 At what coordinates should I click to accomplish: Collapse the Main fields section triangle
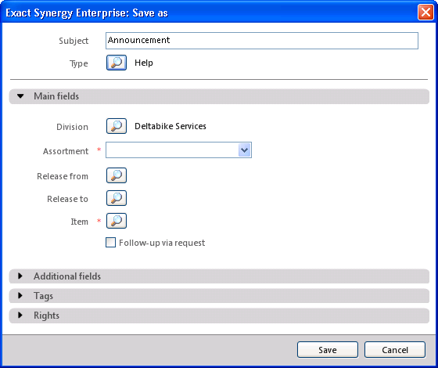click(20, 96)
